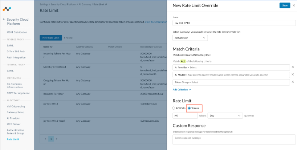Open On-Premises Infrastructure in sidebar

click(15, 86)
